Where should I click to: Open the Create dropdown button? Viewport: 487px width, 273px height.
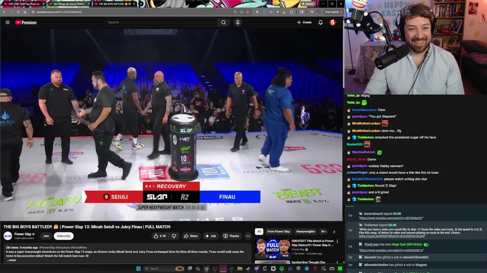coord(304,22)
